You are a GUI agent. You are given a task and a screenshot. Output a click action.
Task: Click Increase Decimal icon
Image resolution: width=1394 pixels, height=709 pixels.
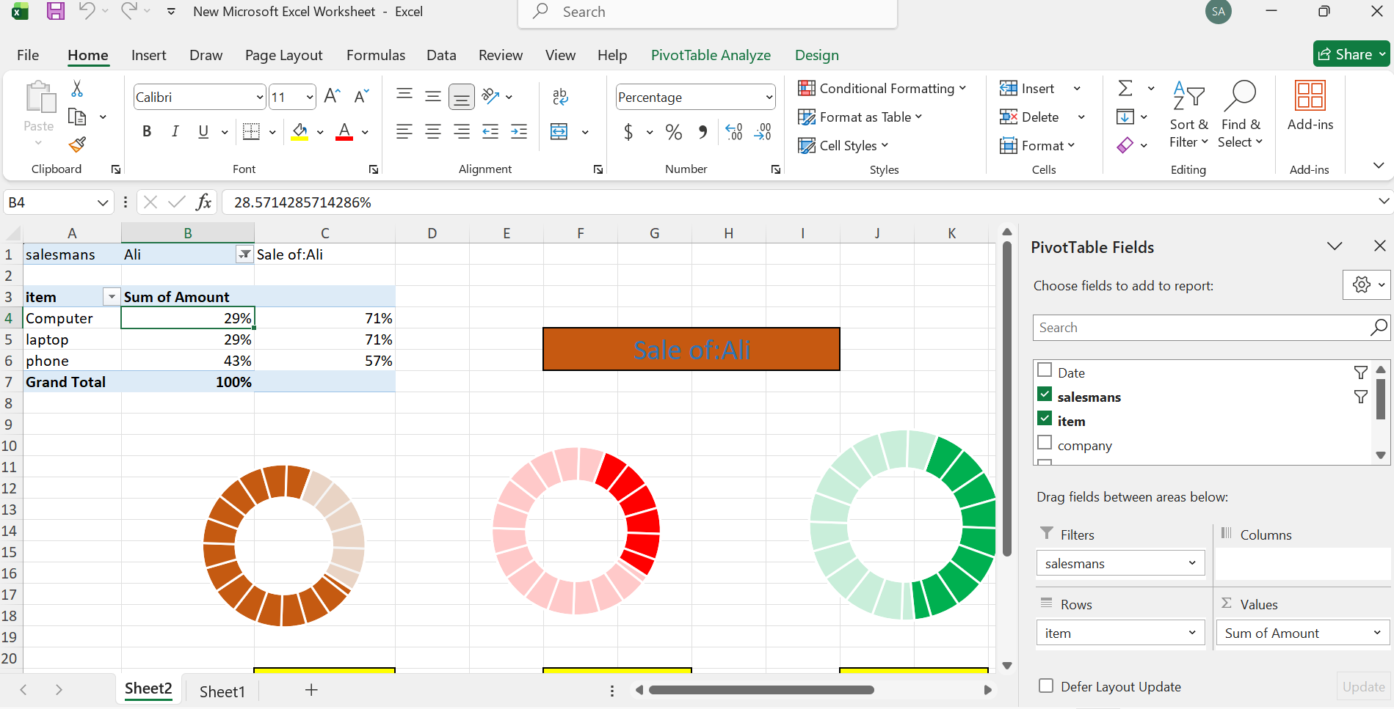click(733, 132)
